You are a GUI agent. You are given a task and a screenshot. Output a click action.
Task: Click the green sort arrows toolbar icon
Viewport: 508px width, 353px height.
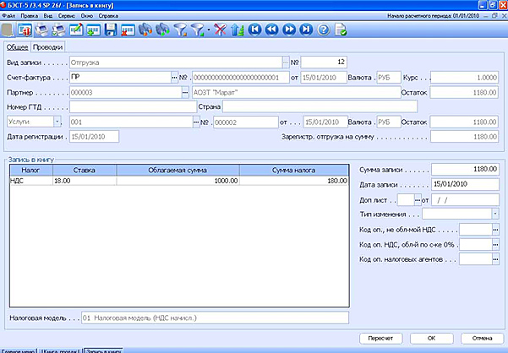pos(236,30)
